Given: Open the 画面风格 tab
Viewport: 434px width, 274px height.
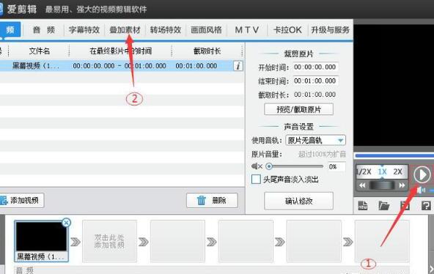Looking at the screenshot, I should pos(206,30).
